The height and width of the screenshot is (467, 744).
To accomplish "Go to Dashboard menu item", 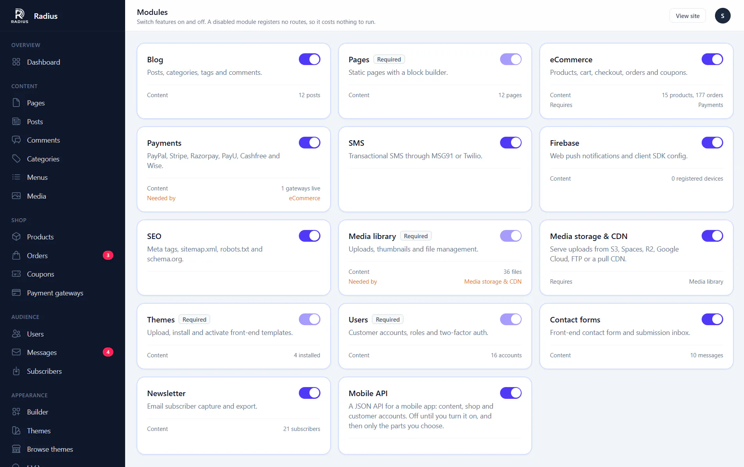I will (63, 62).
